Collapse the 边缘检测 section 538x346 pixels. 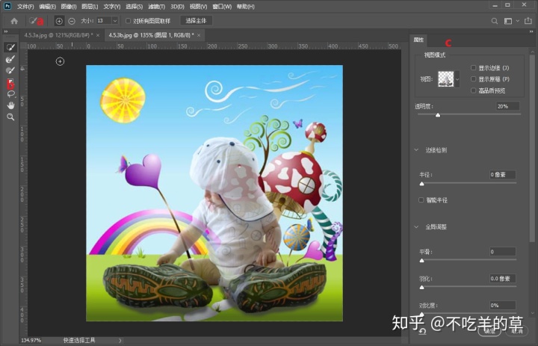point(416,150)
